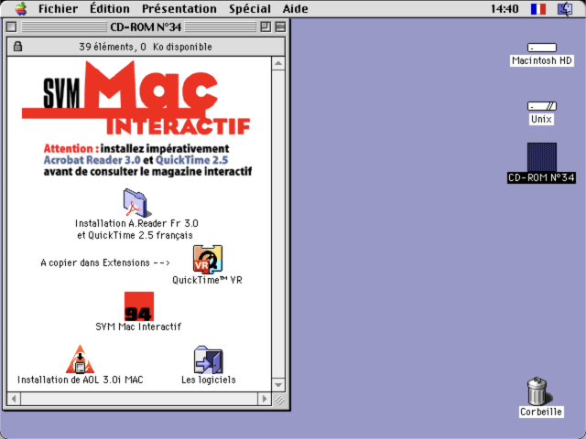
Task: Click the zoom box of CD-ROM window
Action: coord(266,27)
